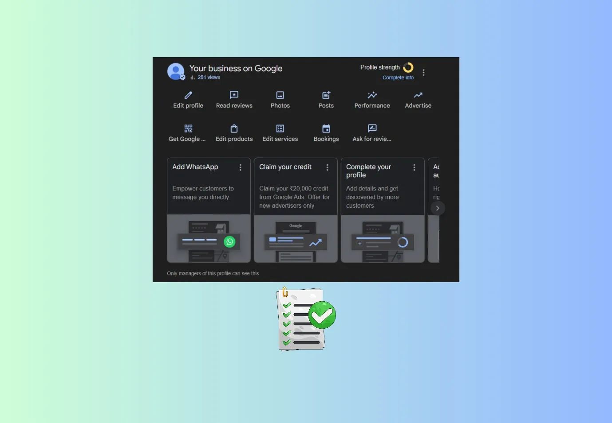This screenshot has width=612, height=423.
Task: Open the three-dot menu beside Profile strength
Action: 423,73
